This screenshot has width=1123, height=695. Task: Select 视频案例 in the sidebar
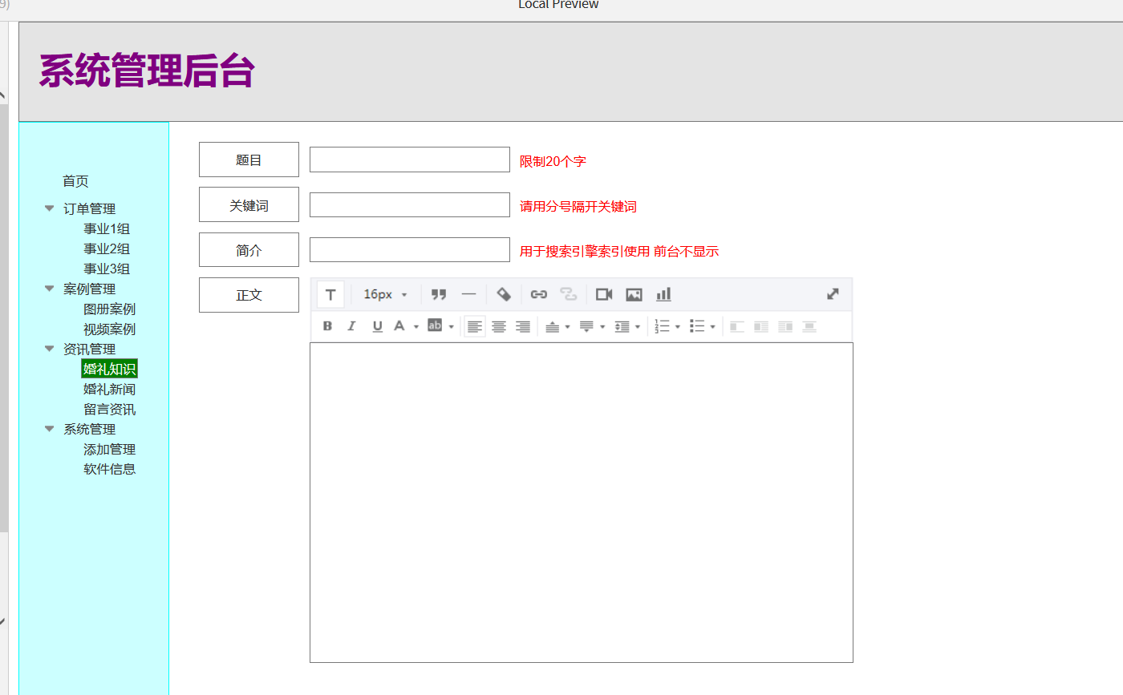coord(109,329)
